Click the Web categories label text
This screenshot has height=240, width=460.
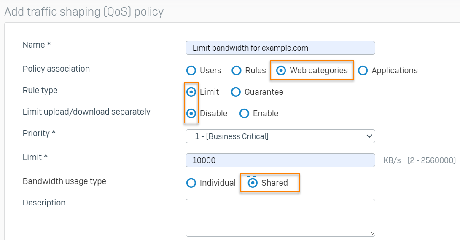point(319,70)
